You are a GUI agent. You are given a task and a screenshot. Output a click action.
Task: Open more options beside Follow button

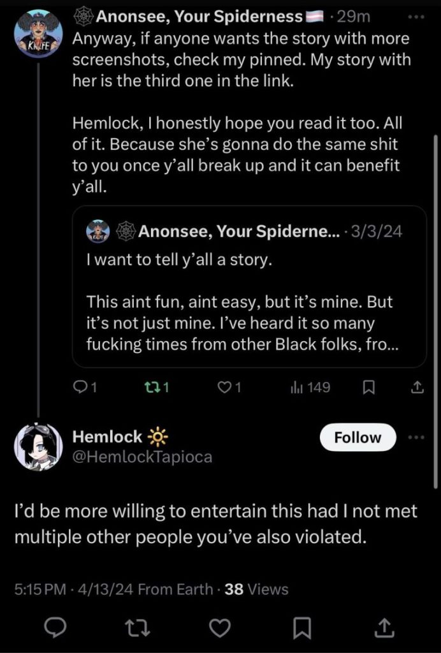click(x=416, y=437)
